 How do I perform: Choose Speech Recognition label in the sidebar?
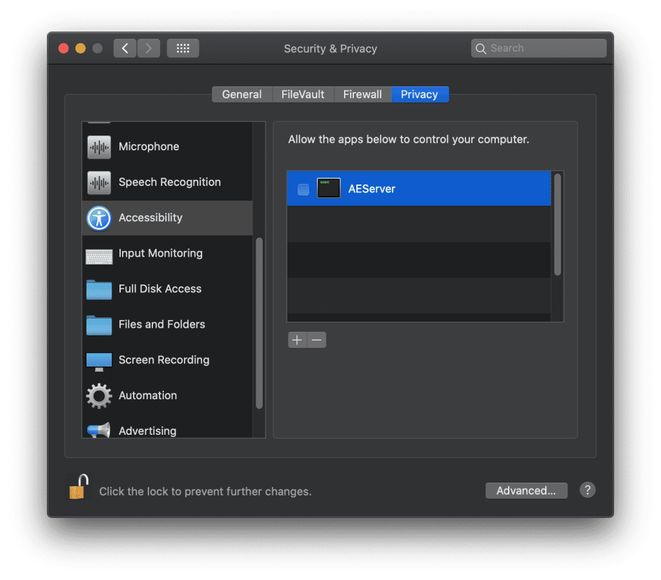point(170,182)
